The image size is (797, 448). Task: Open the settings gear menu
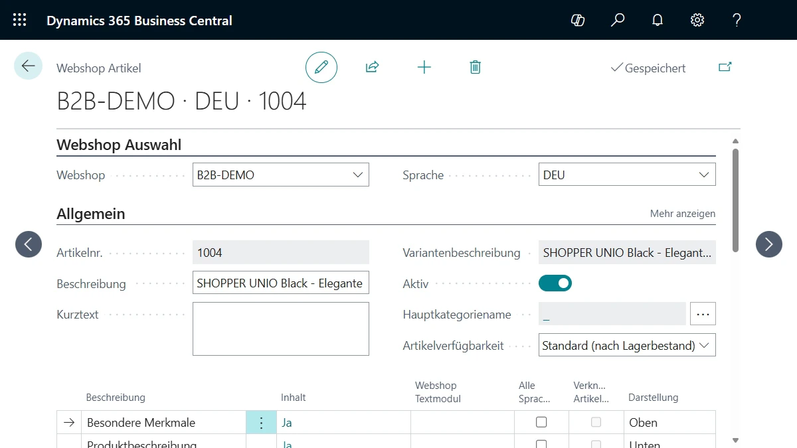pyautogui.click(x=697, y=20)
